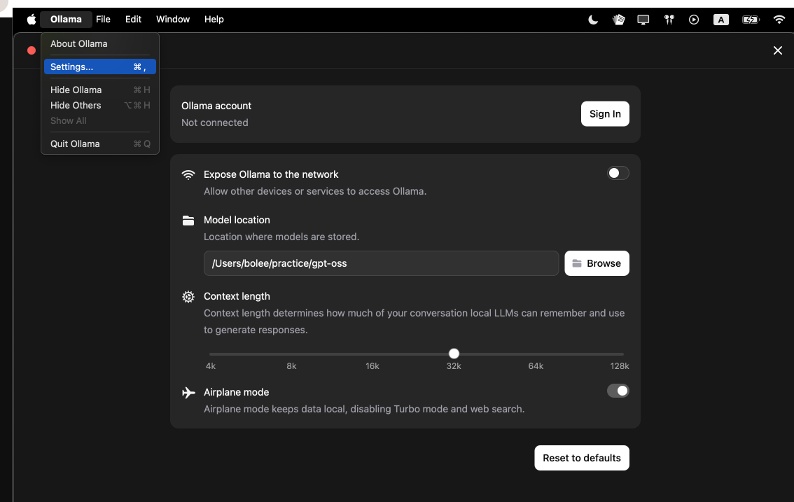Viewport: 794px width, 502px height.
Task: Turn off the Airplane mode toggle
Action: [618, 391]
